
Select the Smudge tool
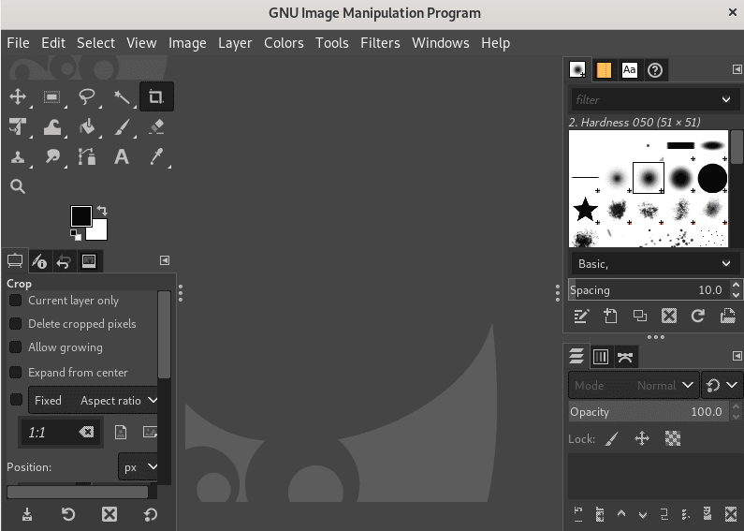[x=52, y=156]
